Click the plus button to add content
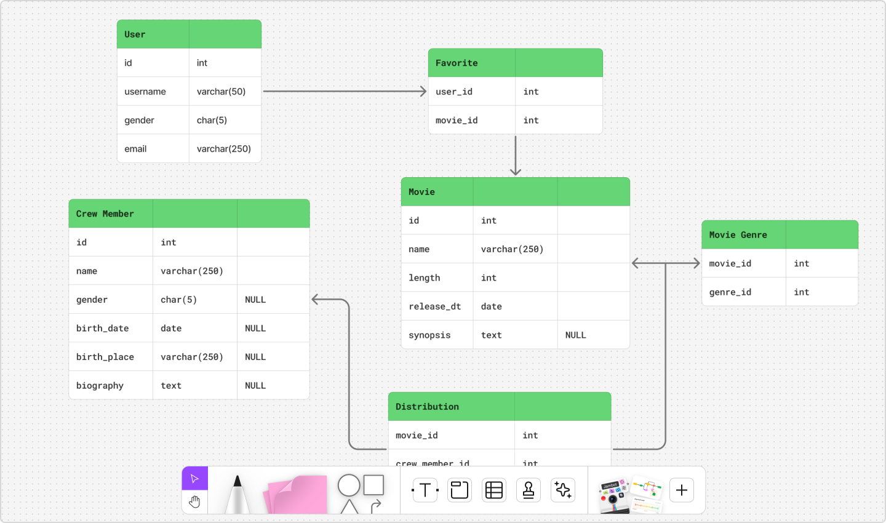 [x=681, y=490]
